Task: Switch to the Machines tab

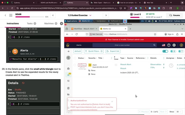Action: (51, 23)
